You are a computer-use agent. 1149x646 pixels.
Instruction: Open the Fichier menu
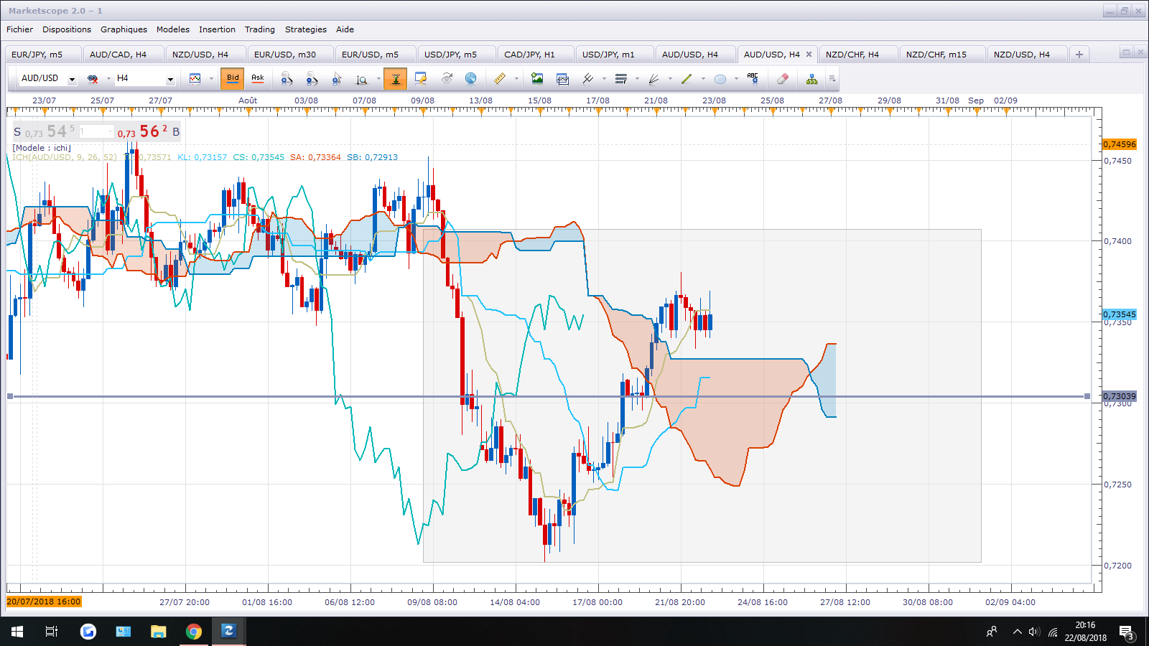[x=20, y=29]
